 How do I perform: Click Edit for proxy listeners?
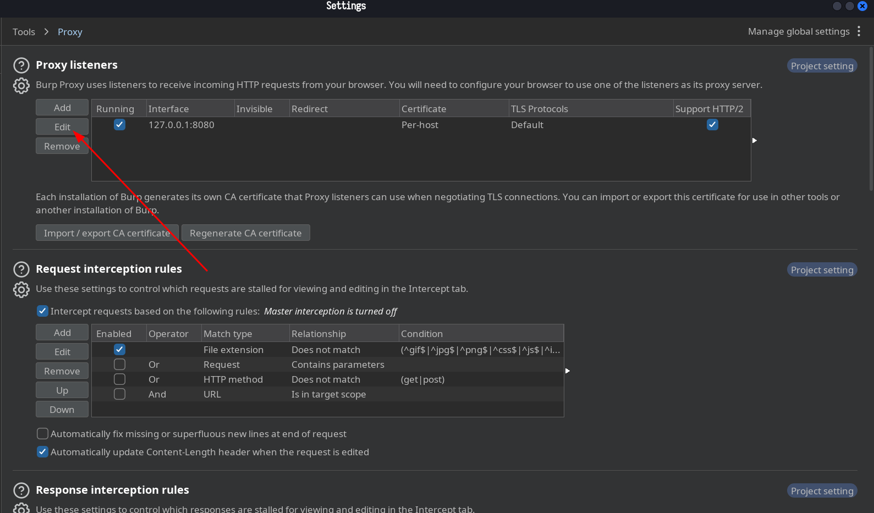click(x=62, y=127)
